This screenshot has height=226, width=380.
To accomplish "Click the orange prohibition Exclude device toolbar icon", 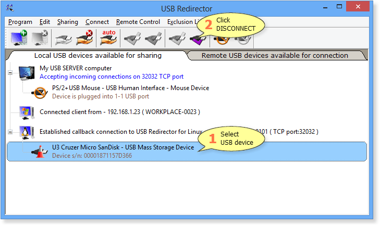I will 221,41.
